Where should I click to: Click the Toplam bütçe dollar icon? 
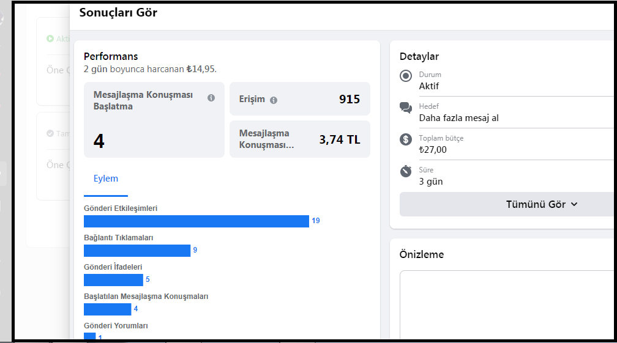point(406,139)
